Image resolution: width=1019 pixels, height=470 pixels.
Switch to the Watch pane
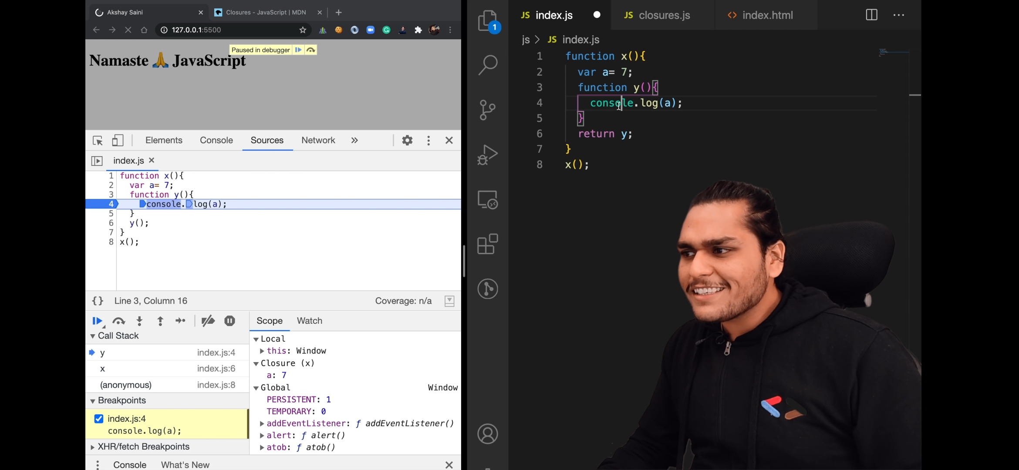(x=309, y=321)
